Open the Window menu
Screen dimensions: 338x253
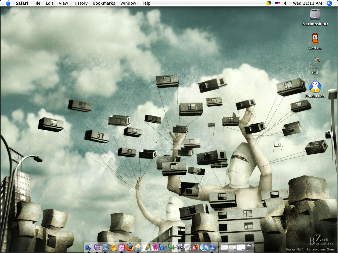128,3
